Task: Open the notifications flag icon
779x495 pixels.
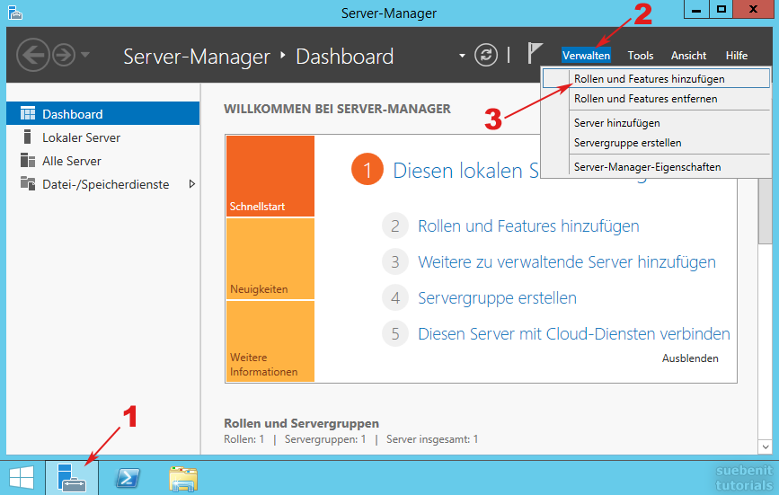Action: 534,53
